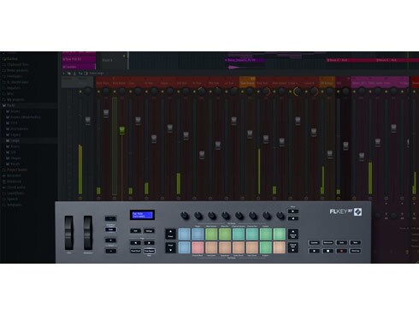
Task: Click the Master track pan knob
Action: [88, 92]
